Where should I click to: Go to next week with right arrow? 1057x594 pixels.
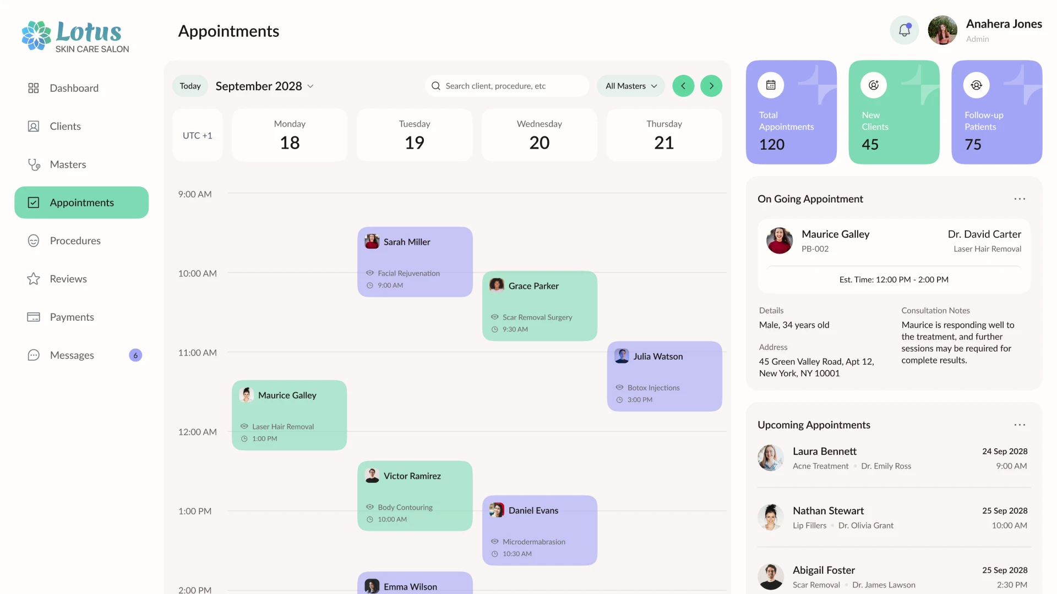click(x=711, y=86)
